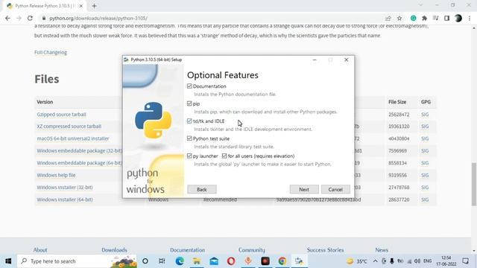Click the browser forward arrow
477x268 pixels.
(x=19, y=18)
